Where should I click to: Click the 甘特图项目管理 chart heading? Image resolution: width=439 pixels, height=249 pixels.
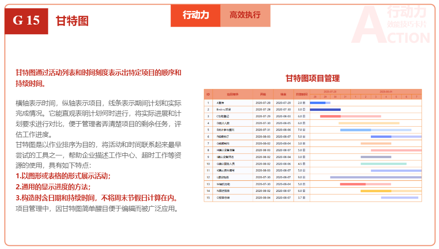312,78
